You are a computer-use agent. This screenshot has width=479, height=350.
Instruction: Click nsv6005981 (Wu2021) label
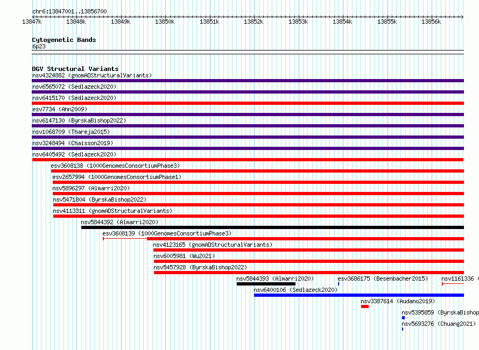click(184, 256)
